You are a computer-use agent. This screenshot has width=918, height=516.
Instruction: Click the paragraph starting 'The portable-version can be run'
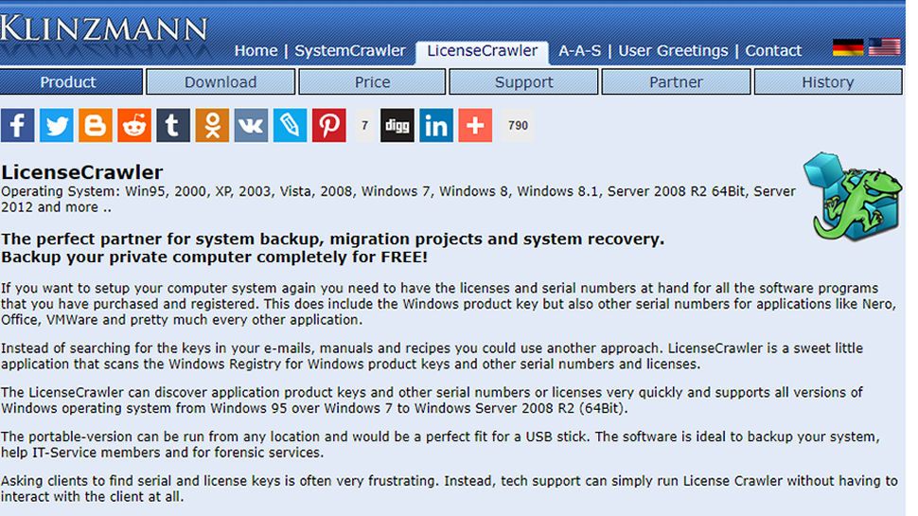pyautogui.click(x=440, y=445)
